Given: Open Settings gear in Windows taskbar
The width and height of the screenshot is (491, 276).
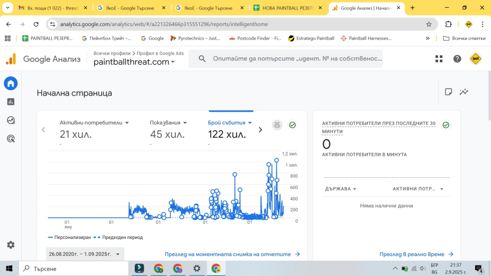Looking at the screenshot, I should point(196,268).
